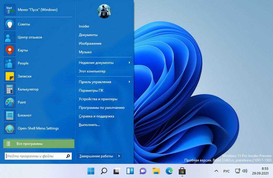Select Выполнить... entry
The image size is (273, 178).
click(89, 125)
